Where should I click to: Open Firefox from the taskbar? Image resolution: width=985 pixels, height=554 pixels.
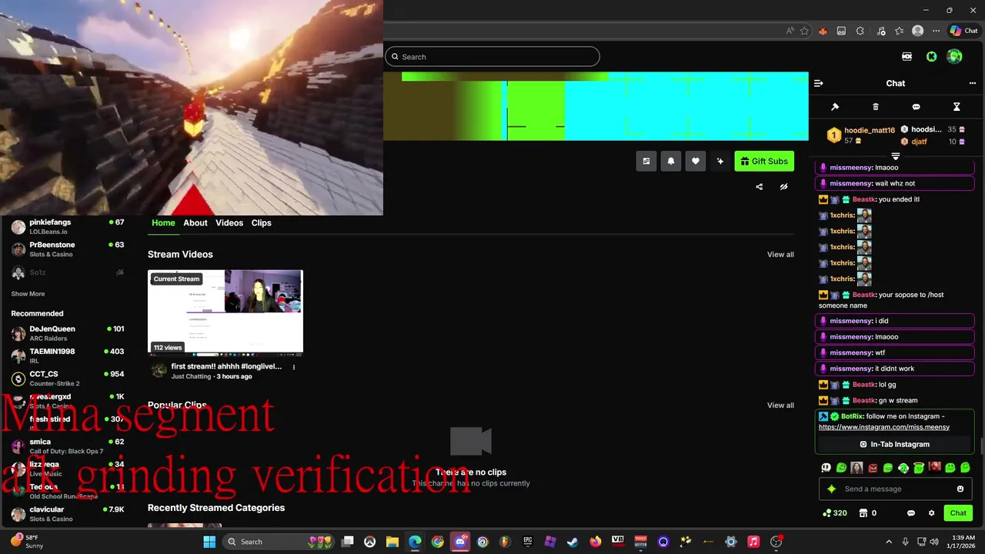coord(595,542)
